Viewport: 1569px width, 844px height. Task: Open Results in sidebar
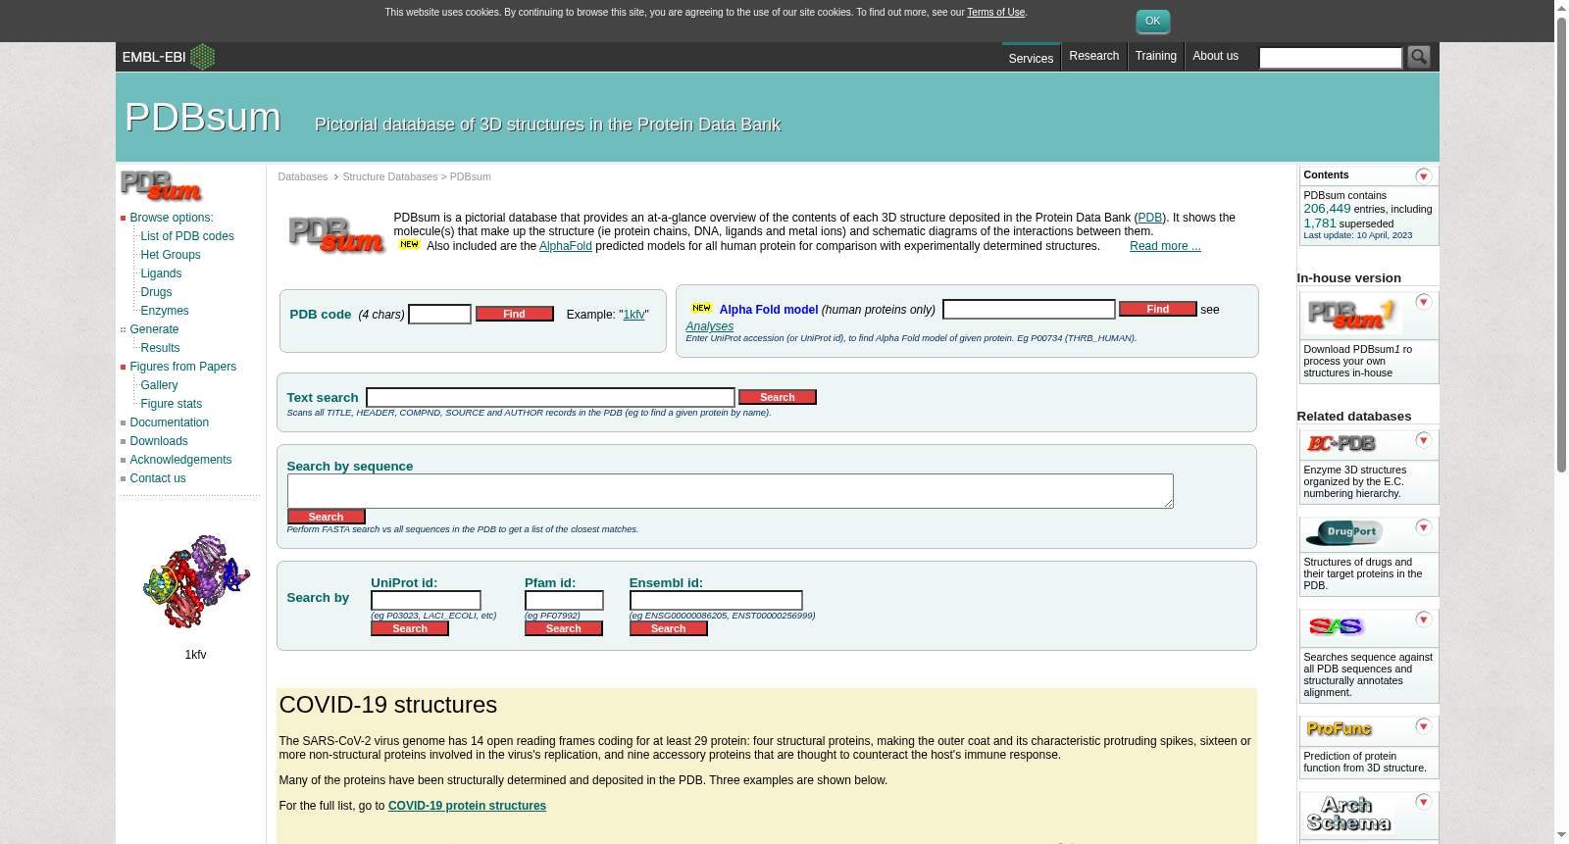coord(160,348)
